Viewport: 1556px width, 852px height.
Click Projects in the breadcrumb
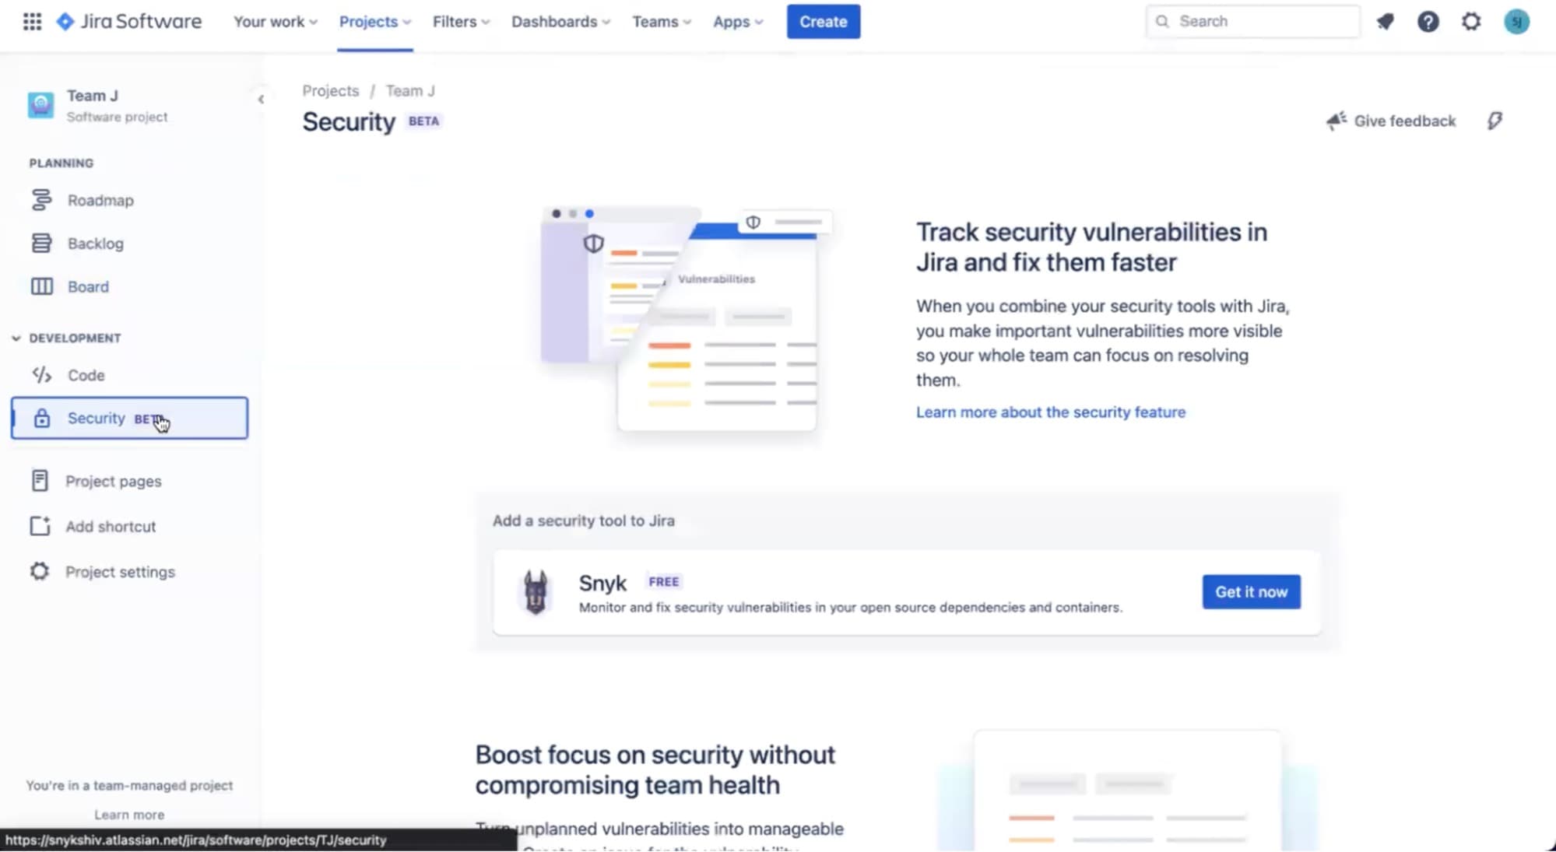(331, 90)
